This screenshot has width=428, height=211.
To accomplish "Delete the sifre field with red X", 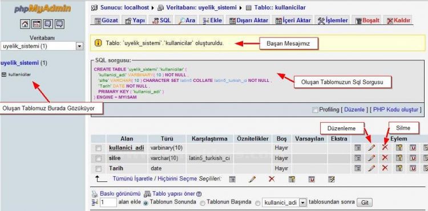I will click(x=385, y=158).
